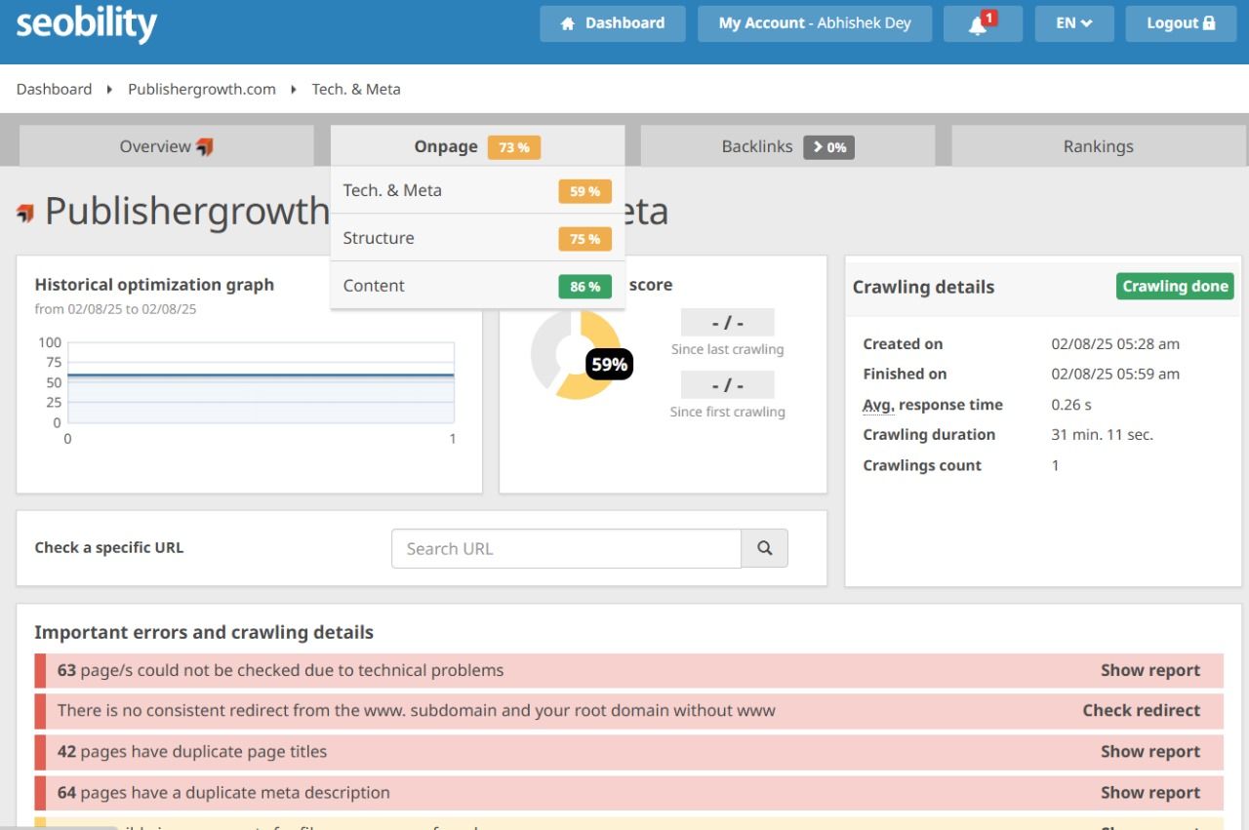Click the 02/08/25 05:28 am created value

click(x=1115, y=343)
